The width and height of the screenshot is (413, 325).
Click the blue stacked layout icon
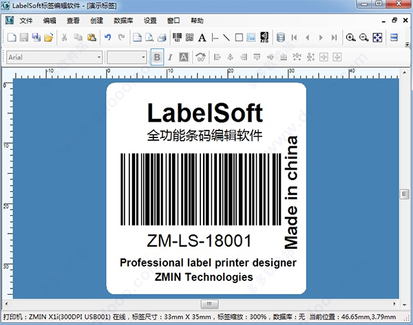point(394,37)
